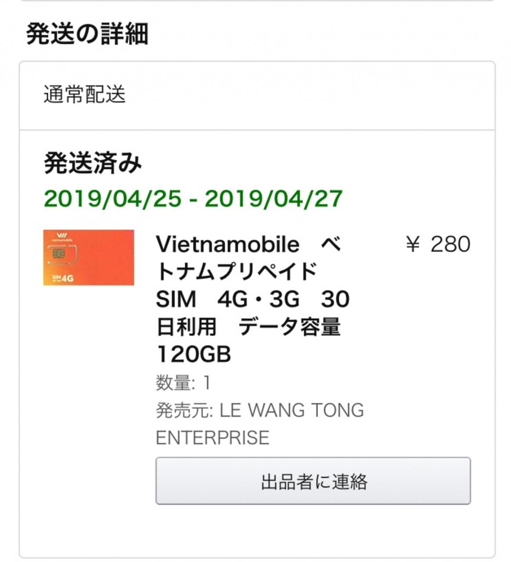This screenshot has height=562, width=511.
Task: Click the Vietnamobile logo on the SIM image
Action: [62, 238]
